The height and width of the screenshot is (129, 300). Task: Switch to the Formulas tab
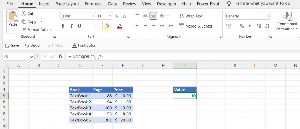click(94, 4)
